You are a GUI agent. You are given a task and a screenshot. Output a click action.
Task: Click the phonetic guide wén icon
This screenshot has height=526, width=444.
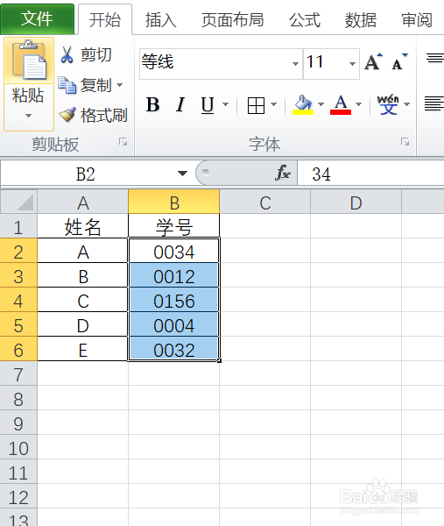[x=388, y=104]
